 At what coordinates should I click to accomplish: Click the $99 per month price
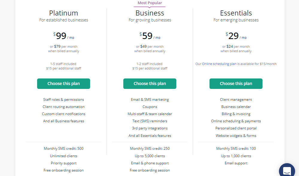tap(61, 36)
